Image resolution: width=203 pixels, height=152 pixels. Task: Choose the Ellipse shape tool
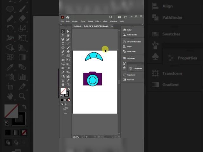pyautogui.click(x=63, y=47)
